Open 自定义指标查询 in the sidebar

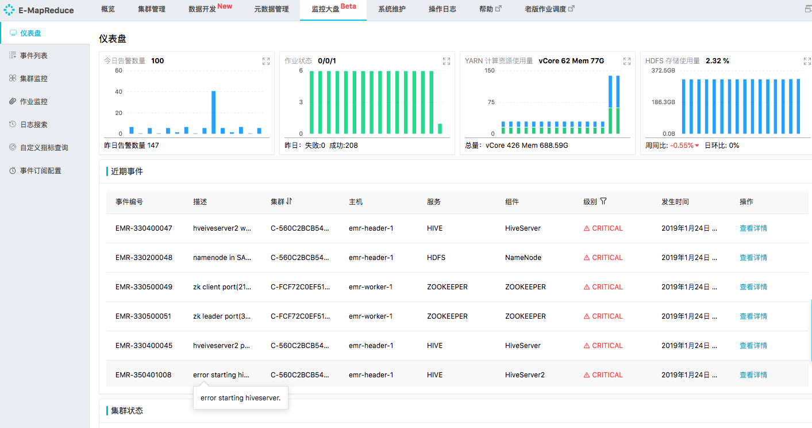(45, 147)
